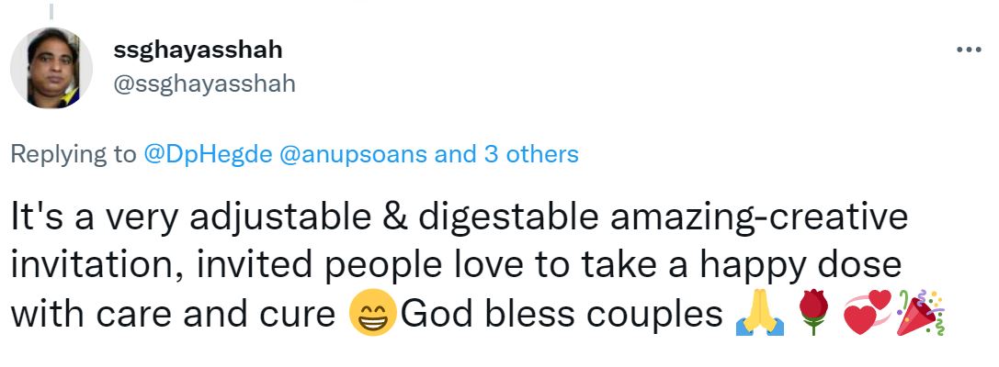Click the "God bless couples" text
999x367 pixels.
[561, 314]
